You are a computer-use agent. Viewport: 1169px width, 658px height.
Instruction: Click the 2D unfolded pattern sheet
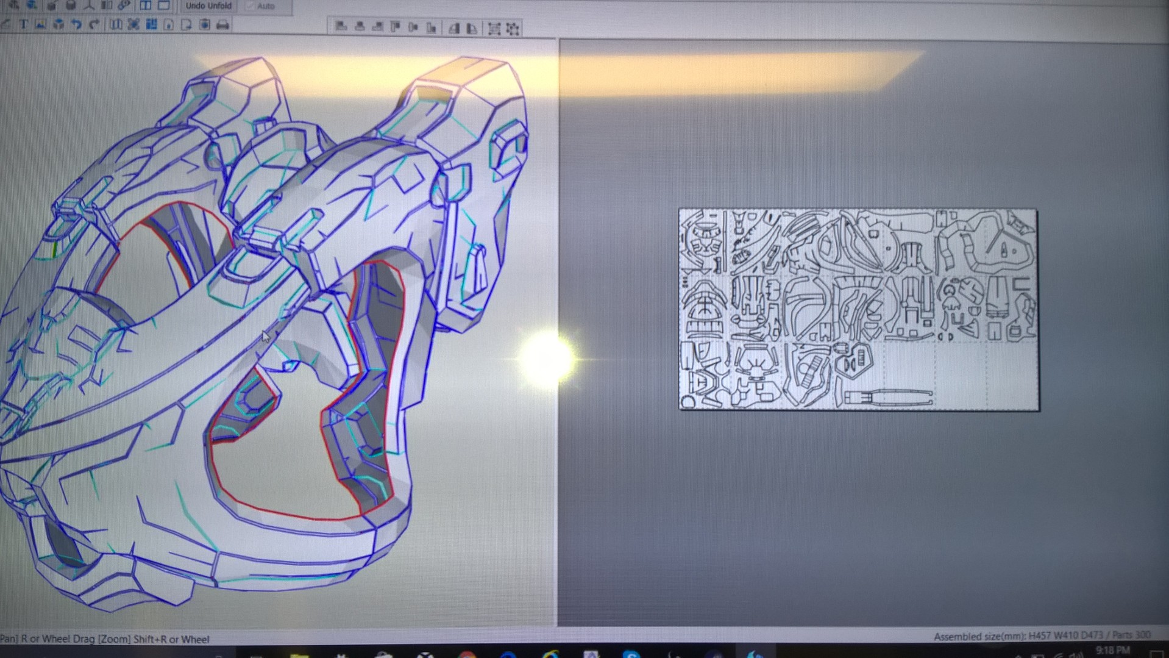[859, 310]
